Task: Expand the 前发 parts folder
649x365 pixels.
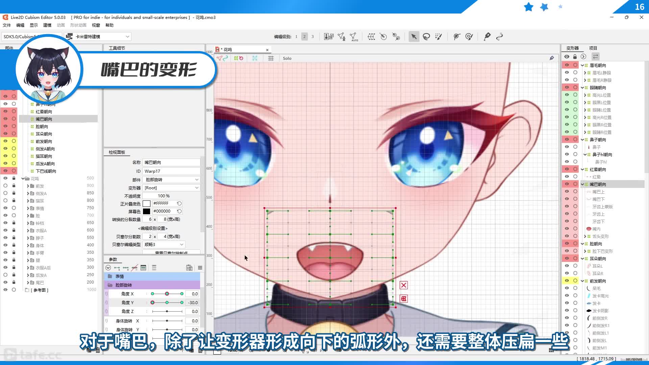Action: (x=28, y=186)
